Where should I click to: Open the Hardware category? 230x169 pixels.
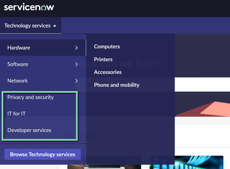(43, 48)
